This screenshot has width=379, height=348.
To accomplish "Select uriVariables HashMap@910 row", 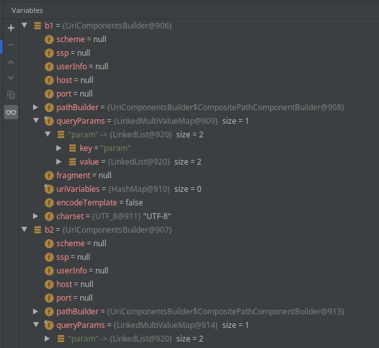I will 199,189.
